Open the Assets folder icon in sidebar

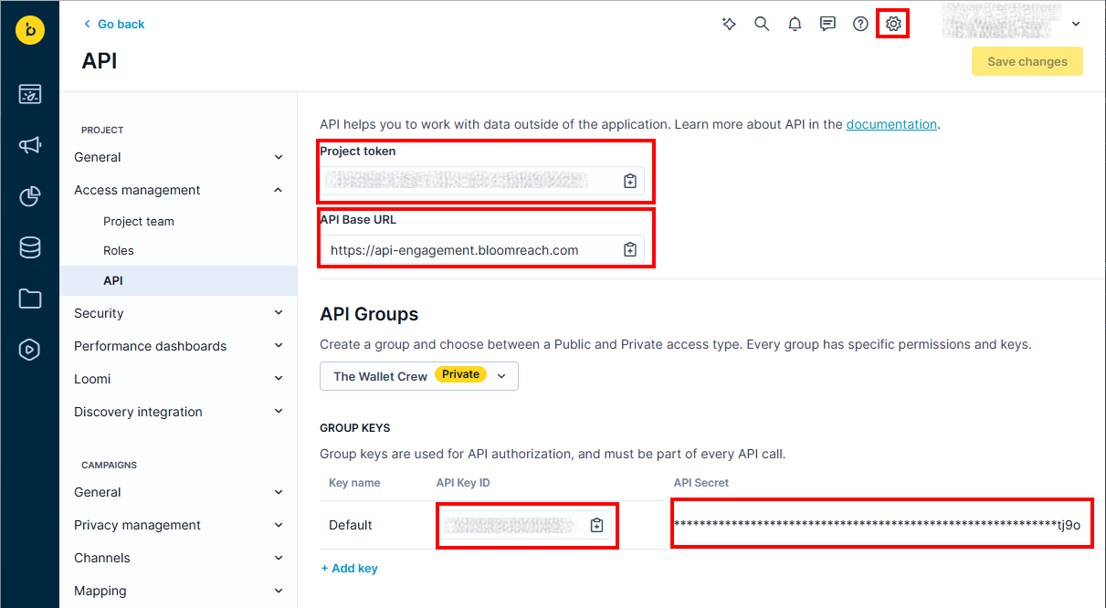pyautogui.click(x=30, y=298)
